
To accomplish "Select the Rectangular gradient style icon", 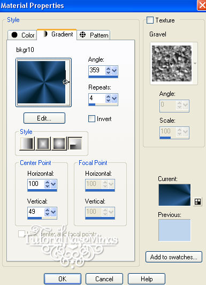I will click(x=43, y=144).
